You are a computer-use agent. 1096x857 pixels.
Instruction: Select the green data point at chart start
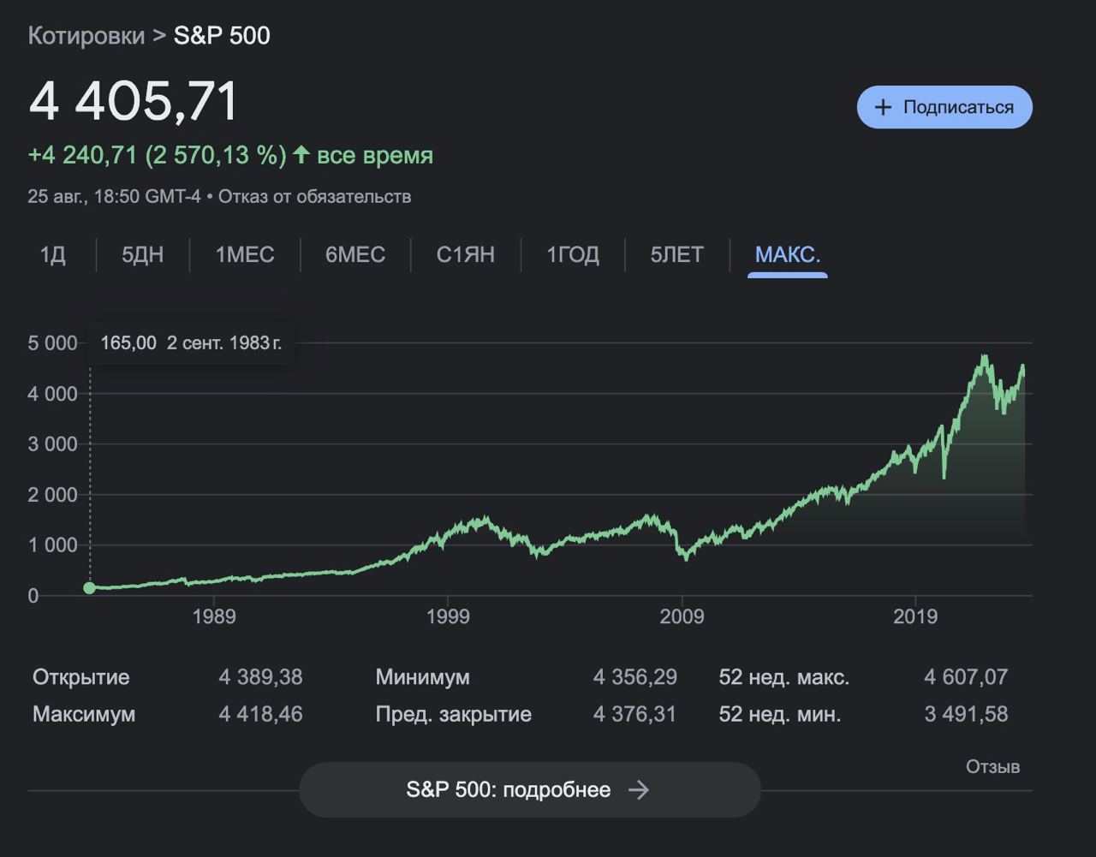[x=90, y=587]
